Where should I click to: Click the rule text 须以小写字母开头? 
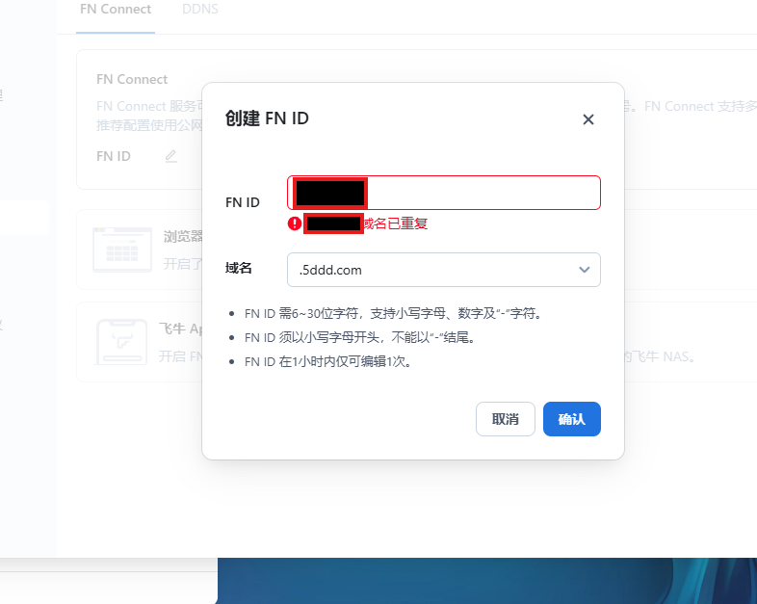[360, 337]
